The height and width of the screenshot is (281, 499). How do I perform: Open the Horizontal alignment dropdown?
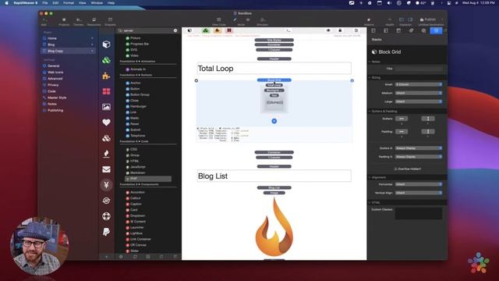[419, 184]
